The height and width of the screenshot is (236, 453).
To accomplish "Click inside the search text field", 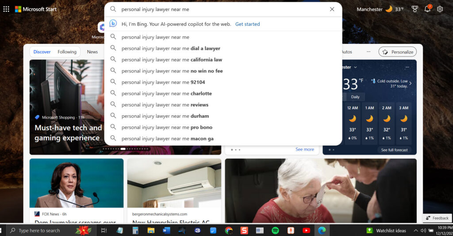I will tap(223, 9).
